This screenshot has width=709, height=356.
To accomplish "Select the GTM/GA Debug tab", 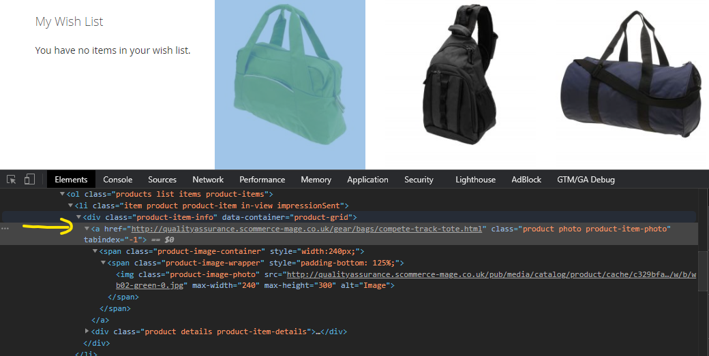I will pos(586,180).
